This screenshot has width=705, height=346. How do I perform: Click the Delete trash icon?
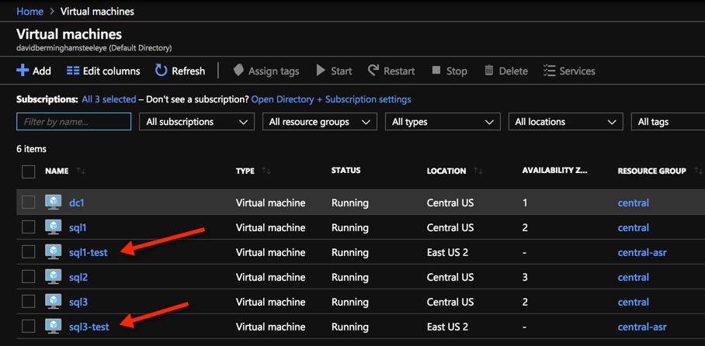tap(489, 71)
